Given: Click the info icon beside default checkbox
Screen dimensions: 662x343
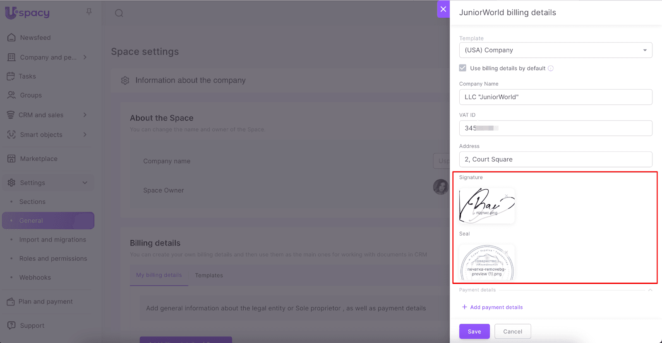Looking at the screenshot, I should (x=551, y=69).
